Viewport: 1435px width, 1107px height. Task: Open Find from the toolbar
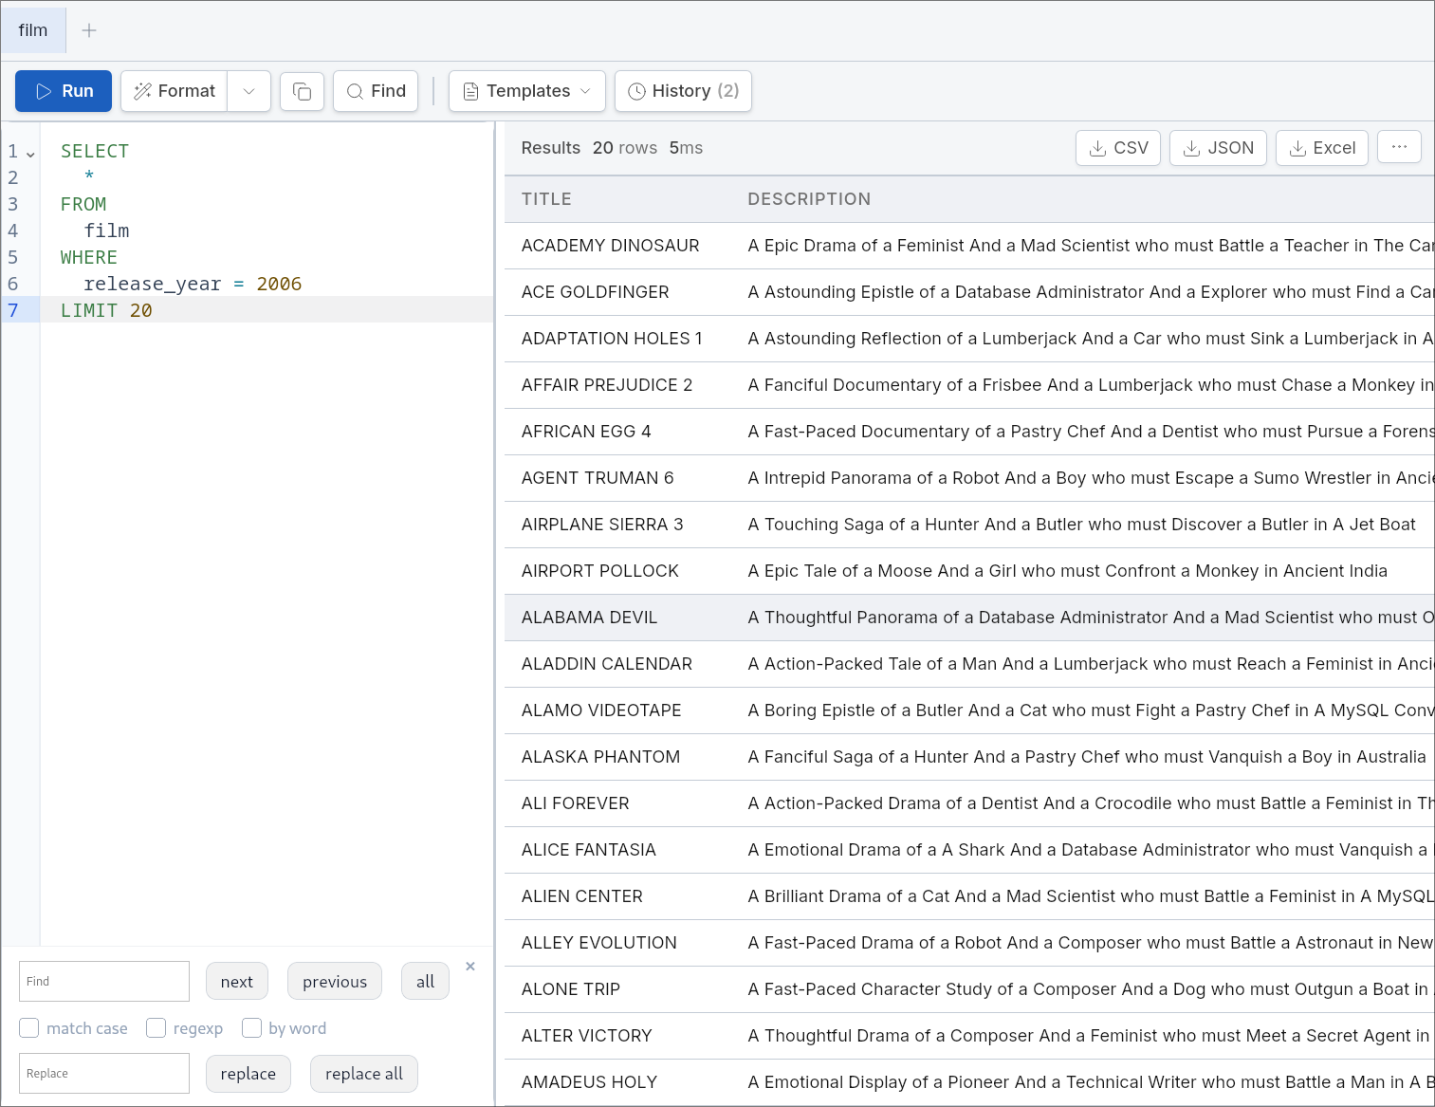coord(376,91)
